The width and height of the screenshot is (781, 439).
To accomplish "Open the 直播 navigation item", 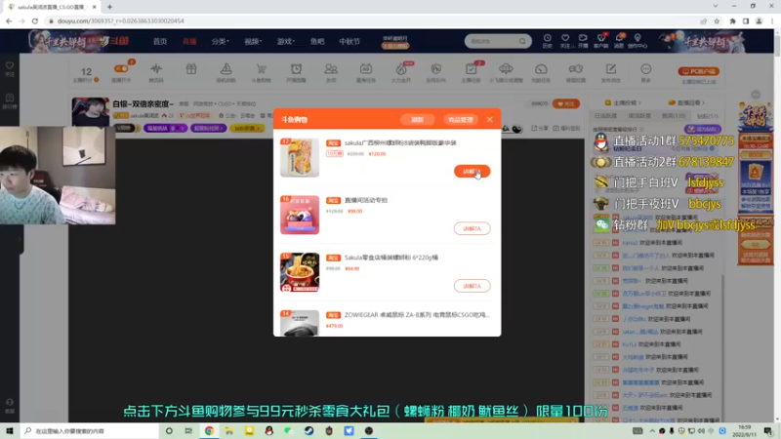I will click(x=189, y=41).
